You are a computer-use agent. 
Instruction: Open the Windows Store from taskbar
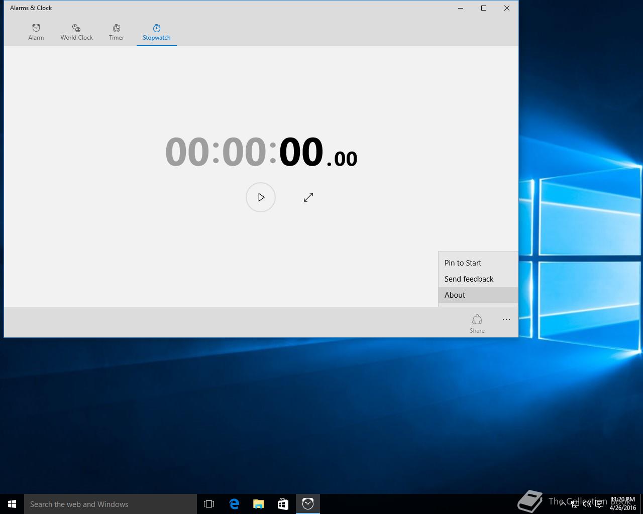pyautogui.click(x=283, y=504)
